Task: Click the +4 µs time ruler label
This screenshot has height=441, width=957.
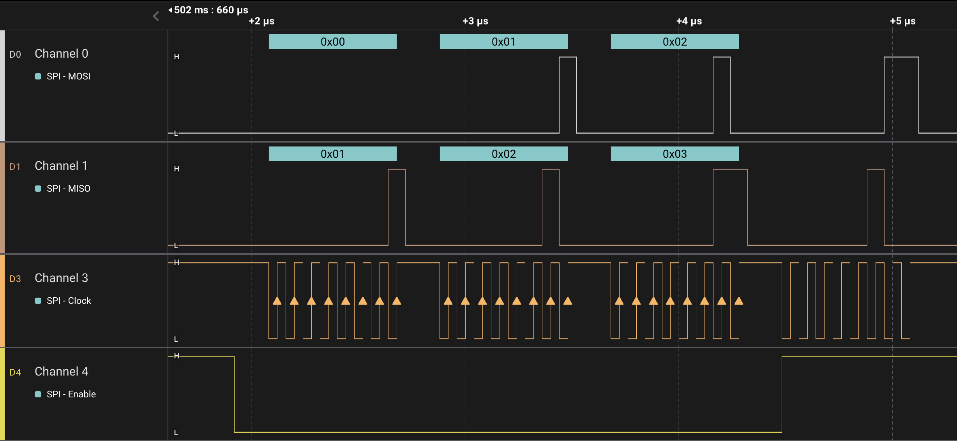Action: coord(689,21)
